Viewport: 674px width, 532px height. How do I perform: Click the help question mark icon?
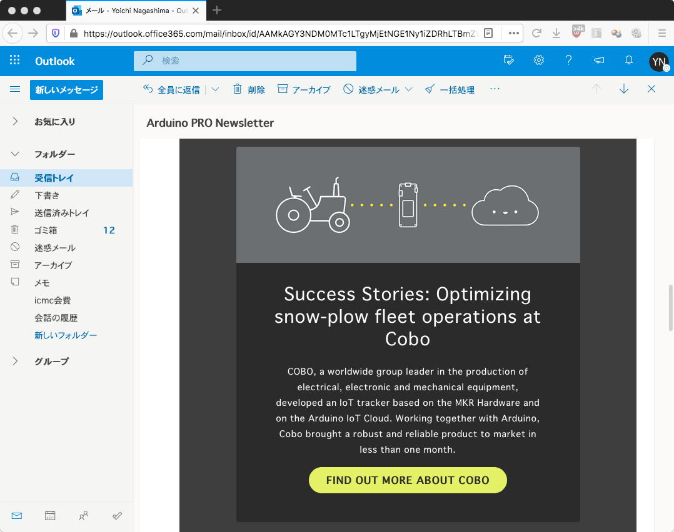[568, 61]
